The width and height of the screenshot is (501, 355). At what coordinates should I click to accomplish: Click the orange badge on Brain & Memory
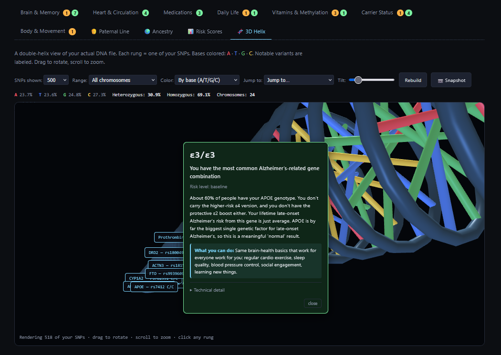(66, 13)
